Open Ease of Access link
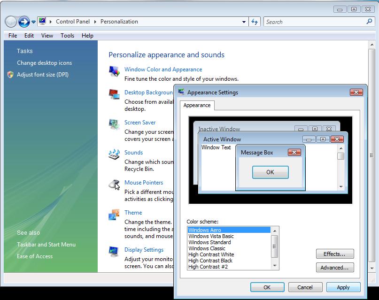The height and width of the screenshot is (300, 379). 35,256
